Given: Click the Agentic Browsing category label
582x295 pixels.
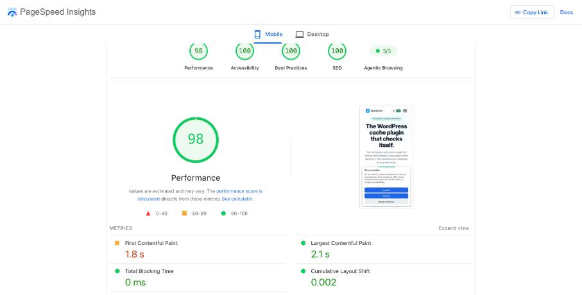Looking at the screenshot, I should click(x=383, y=68).
